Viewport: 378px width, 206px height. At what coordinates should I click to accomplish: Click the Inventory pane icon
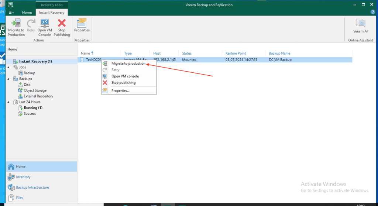tap(11, 177)
